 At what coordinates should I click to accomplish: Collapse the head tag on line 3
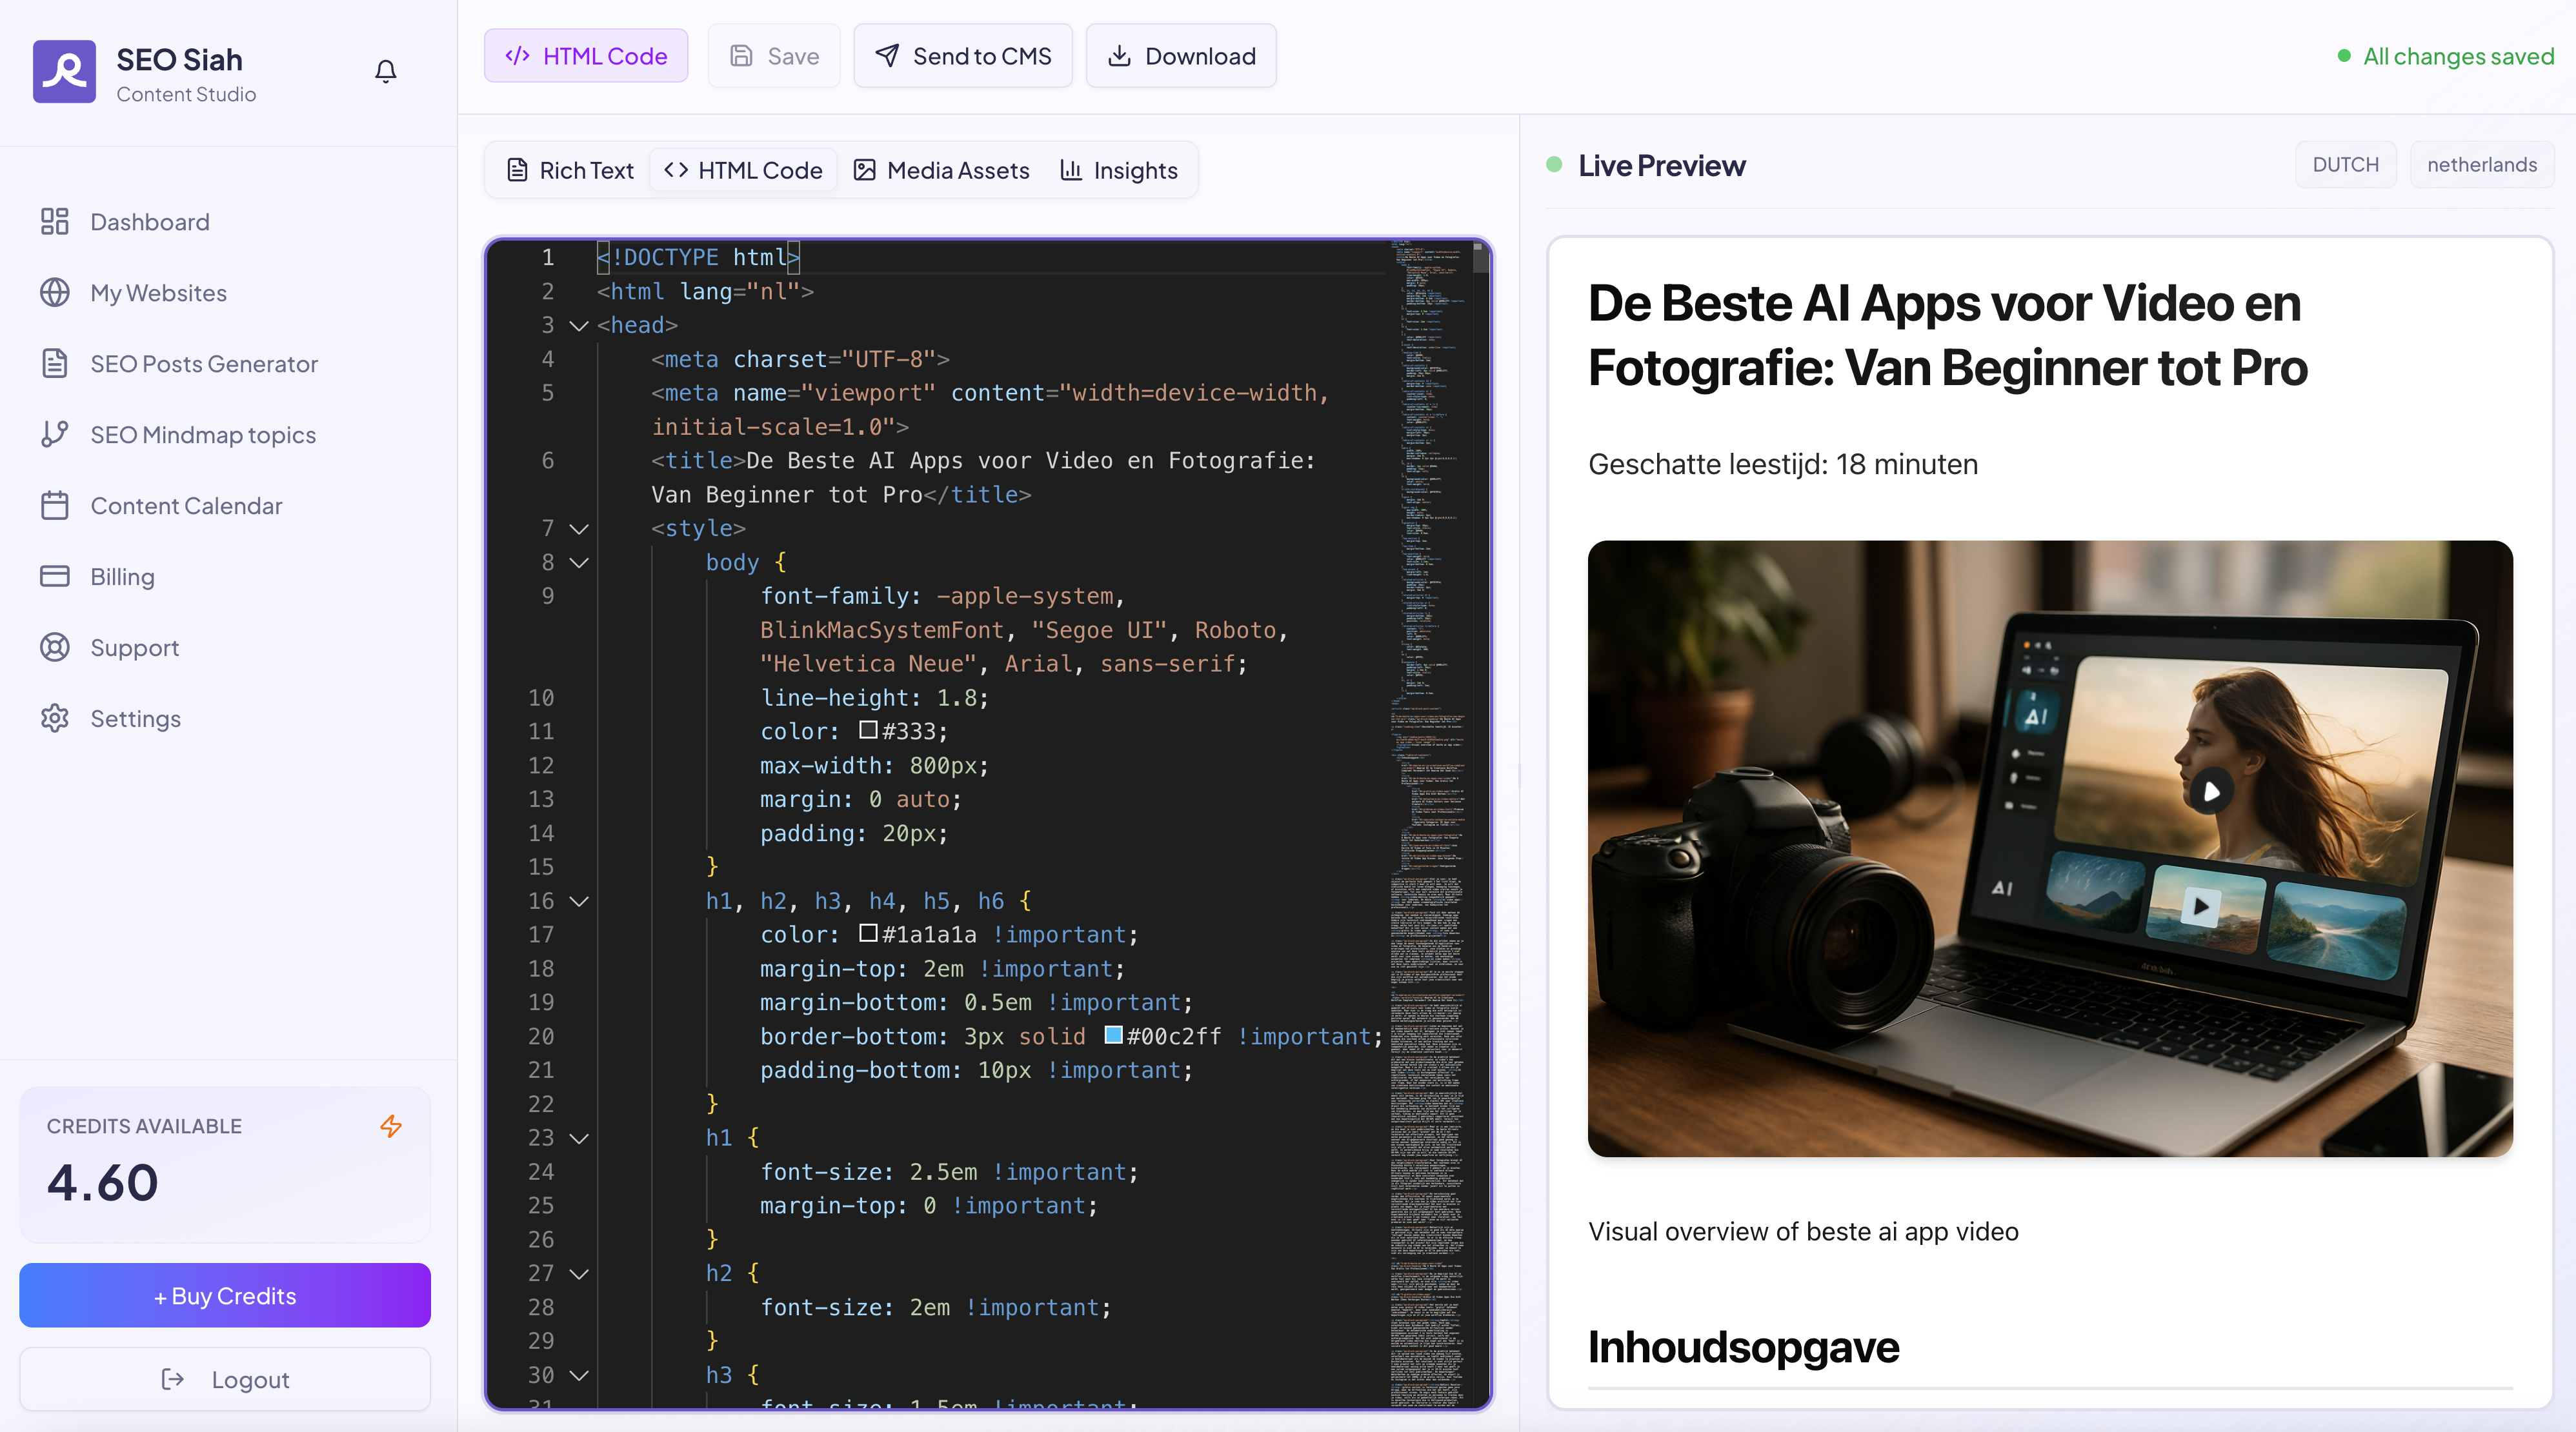pos(578,326)
